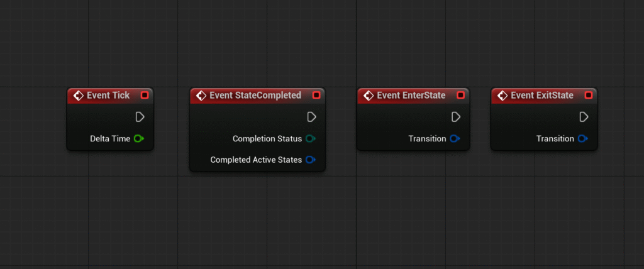644x269 pixels.
Task: Click the Completed Active States output pin
Action: click(310, 160)
